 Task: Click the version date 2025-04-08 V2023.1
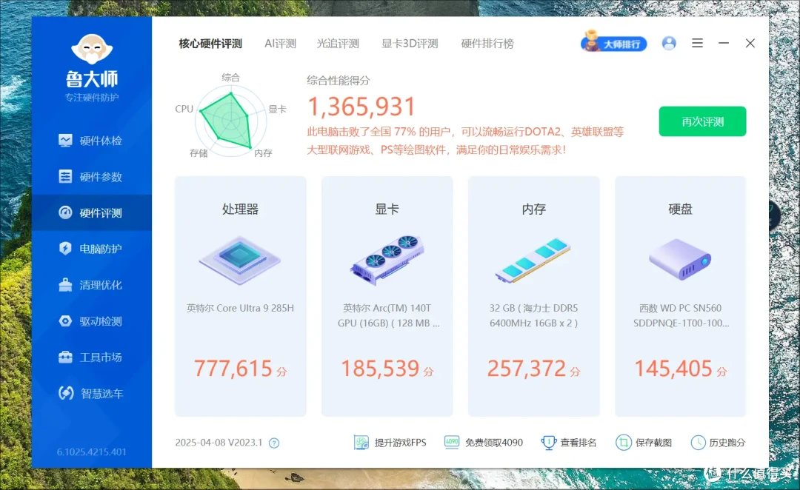(x=219, y=443)
